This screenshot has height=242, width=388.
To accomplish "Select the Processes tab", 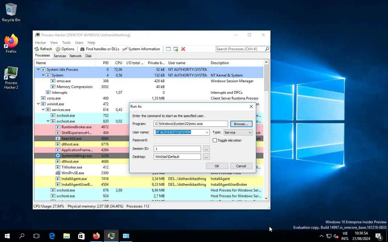I will tap(42, 56).
